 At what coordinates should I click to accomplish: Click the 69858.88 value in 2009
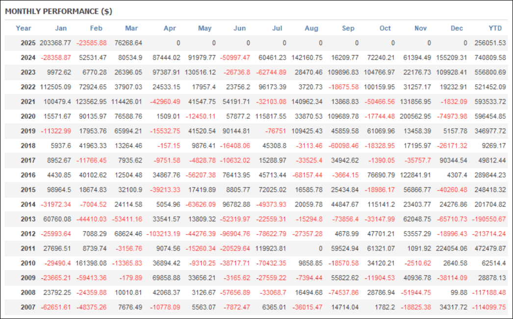coord(167,278)
